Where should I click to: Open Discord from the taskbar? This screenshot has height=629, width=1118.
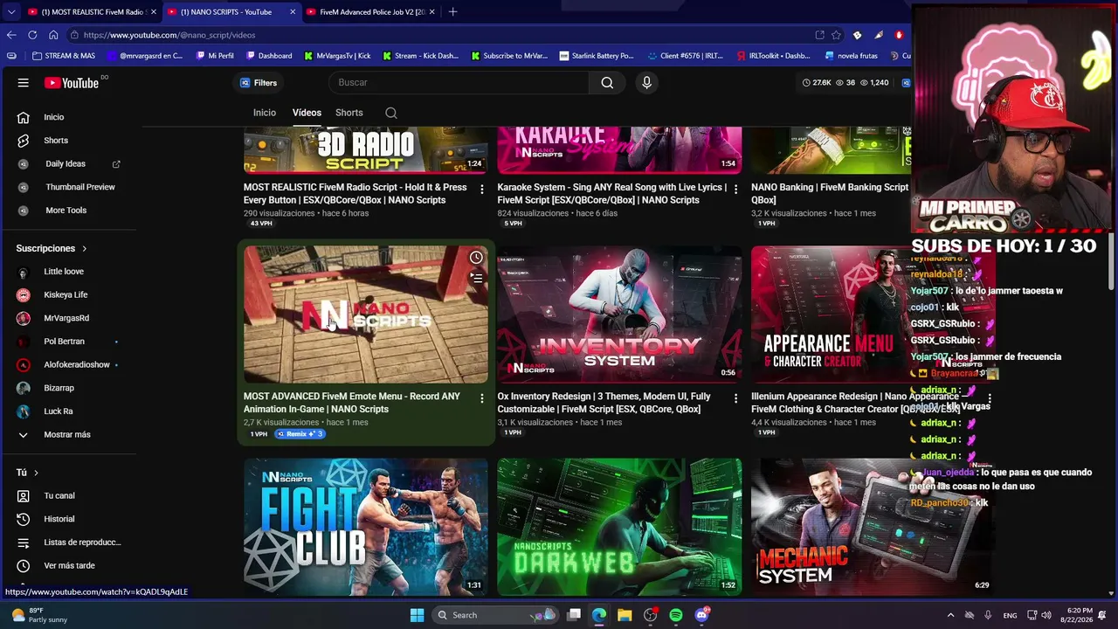pos(701,615)
